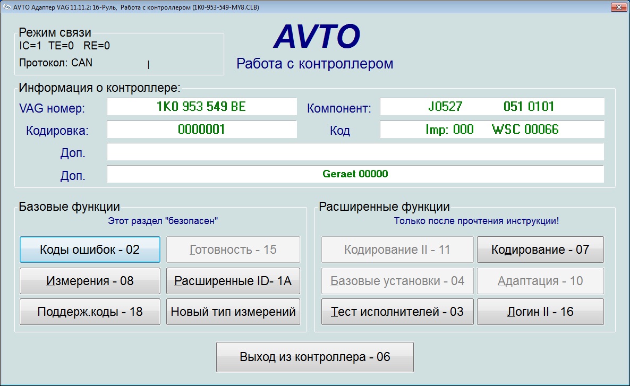
Task: Click the VAG номер field 1K0 953 549 BE
Action: click(x=202, y=106)
